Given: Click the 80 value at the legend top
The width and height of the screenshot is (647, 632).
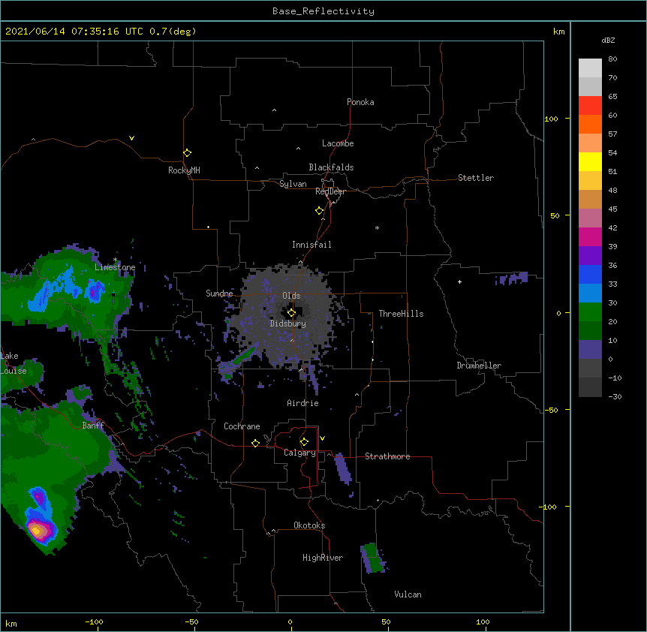Looking at the screenshot, I should 612,59.
